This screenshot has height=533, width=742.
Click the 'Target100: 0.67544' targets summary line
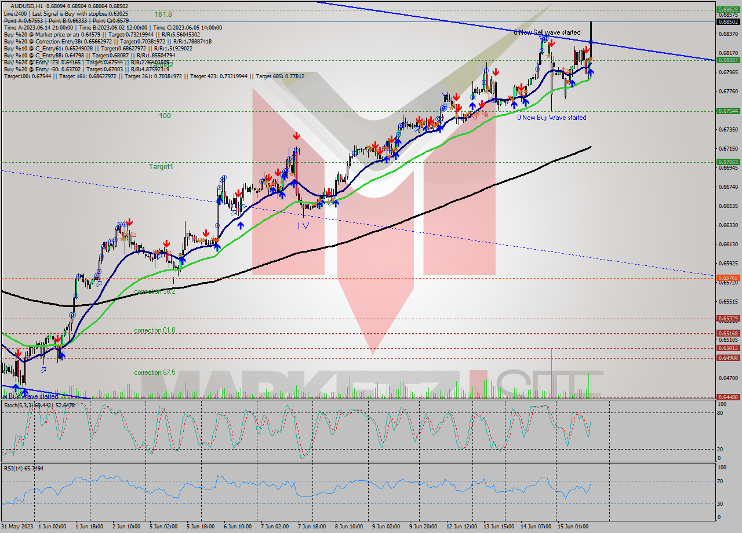154,76
